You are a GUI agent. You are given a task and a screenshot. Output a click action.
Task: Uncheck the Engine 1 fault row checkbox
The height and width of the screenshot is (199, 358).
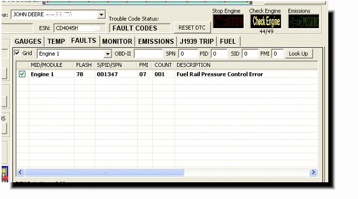(22, 74)
